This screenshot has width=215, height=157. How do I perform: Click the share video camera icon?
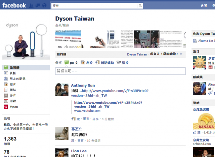coord(119,62)
